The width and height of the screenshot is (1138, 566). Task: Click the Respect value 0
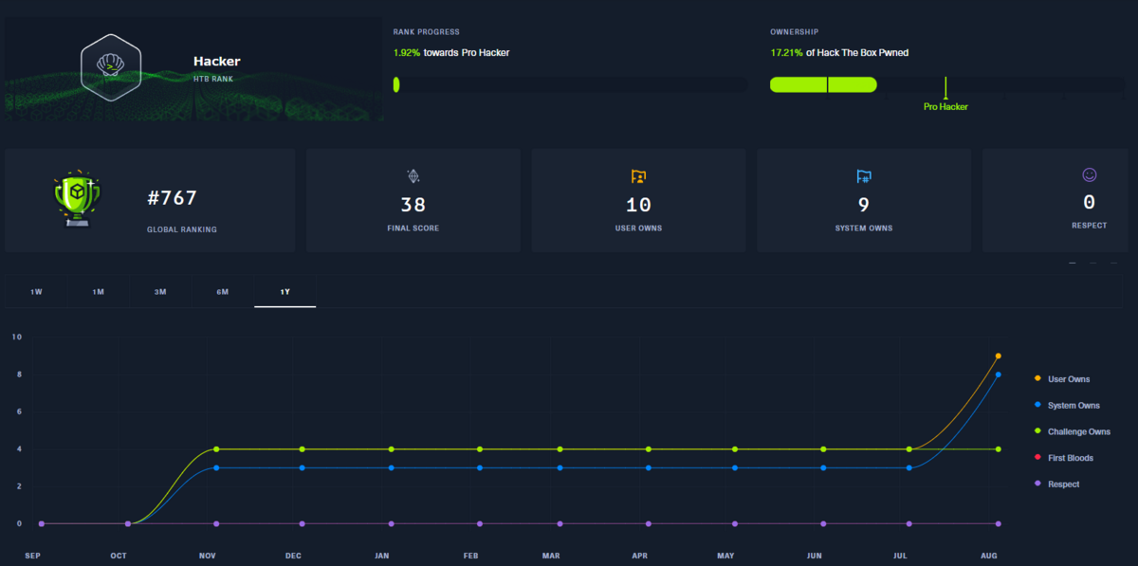pos(1089,202)
